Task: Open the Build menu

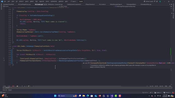Action: [x=27, y=1]
